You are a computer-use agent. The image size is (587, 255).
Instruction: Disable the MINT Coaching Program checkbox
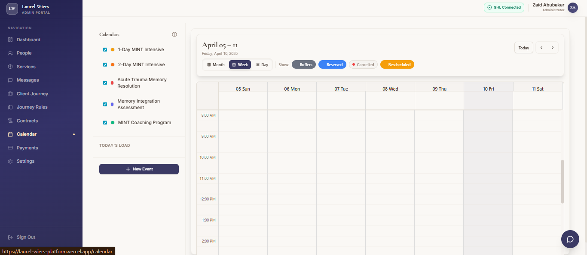(x=105, y=123)
